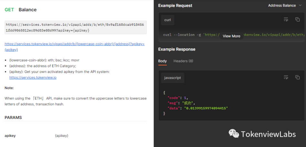The width and height of the screenshot is (306, 147).
Task: Select the apikey parameter name
Action: pos(10,136)
